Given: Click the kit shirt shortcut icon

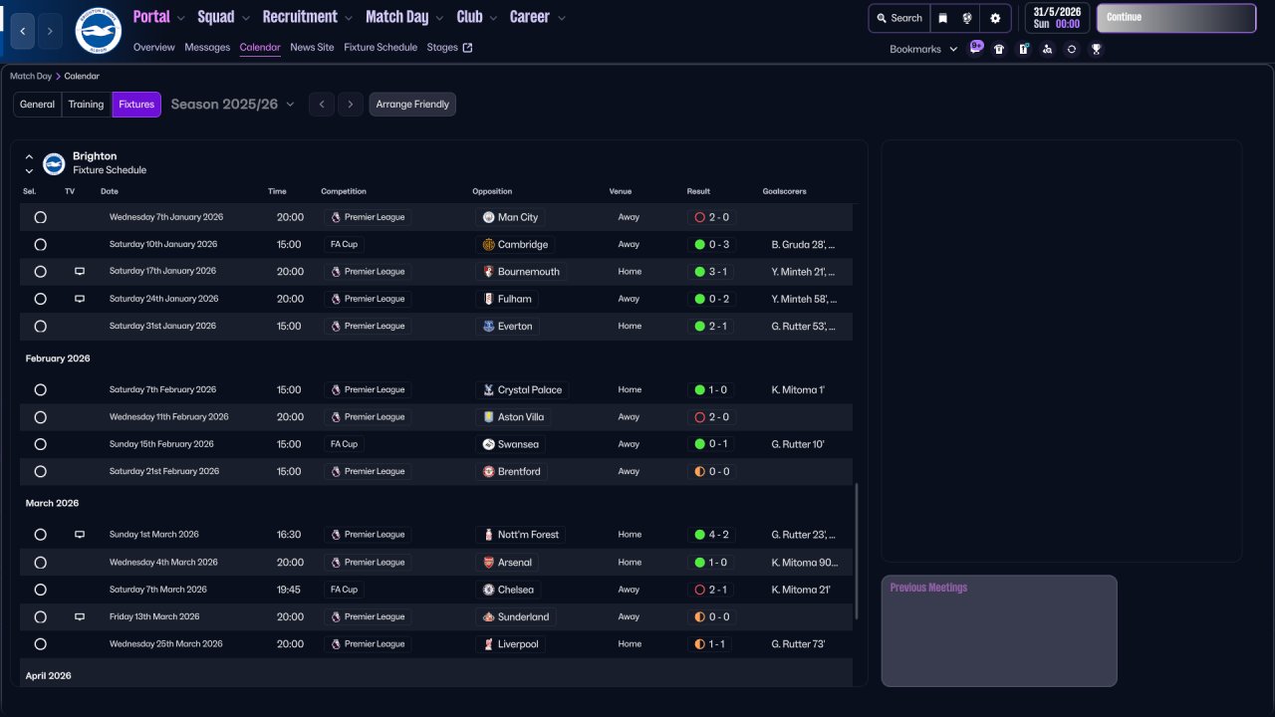Looking at the screenshot, I should click(999, 49).
